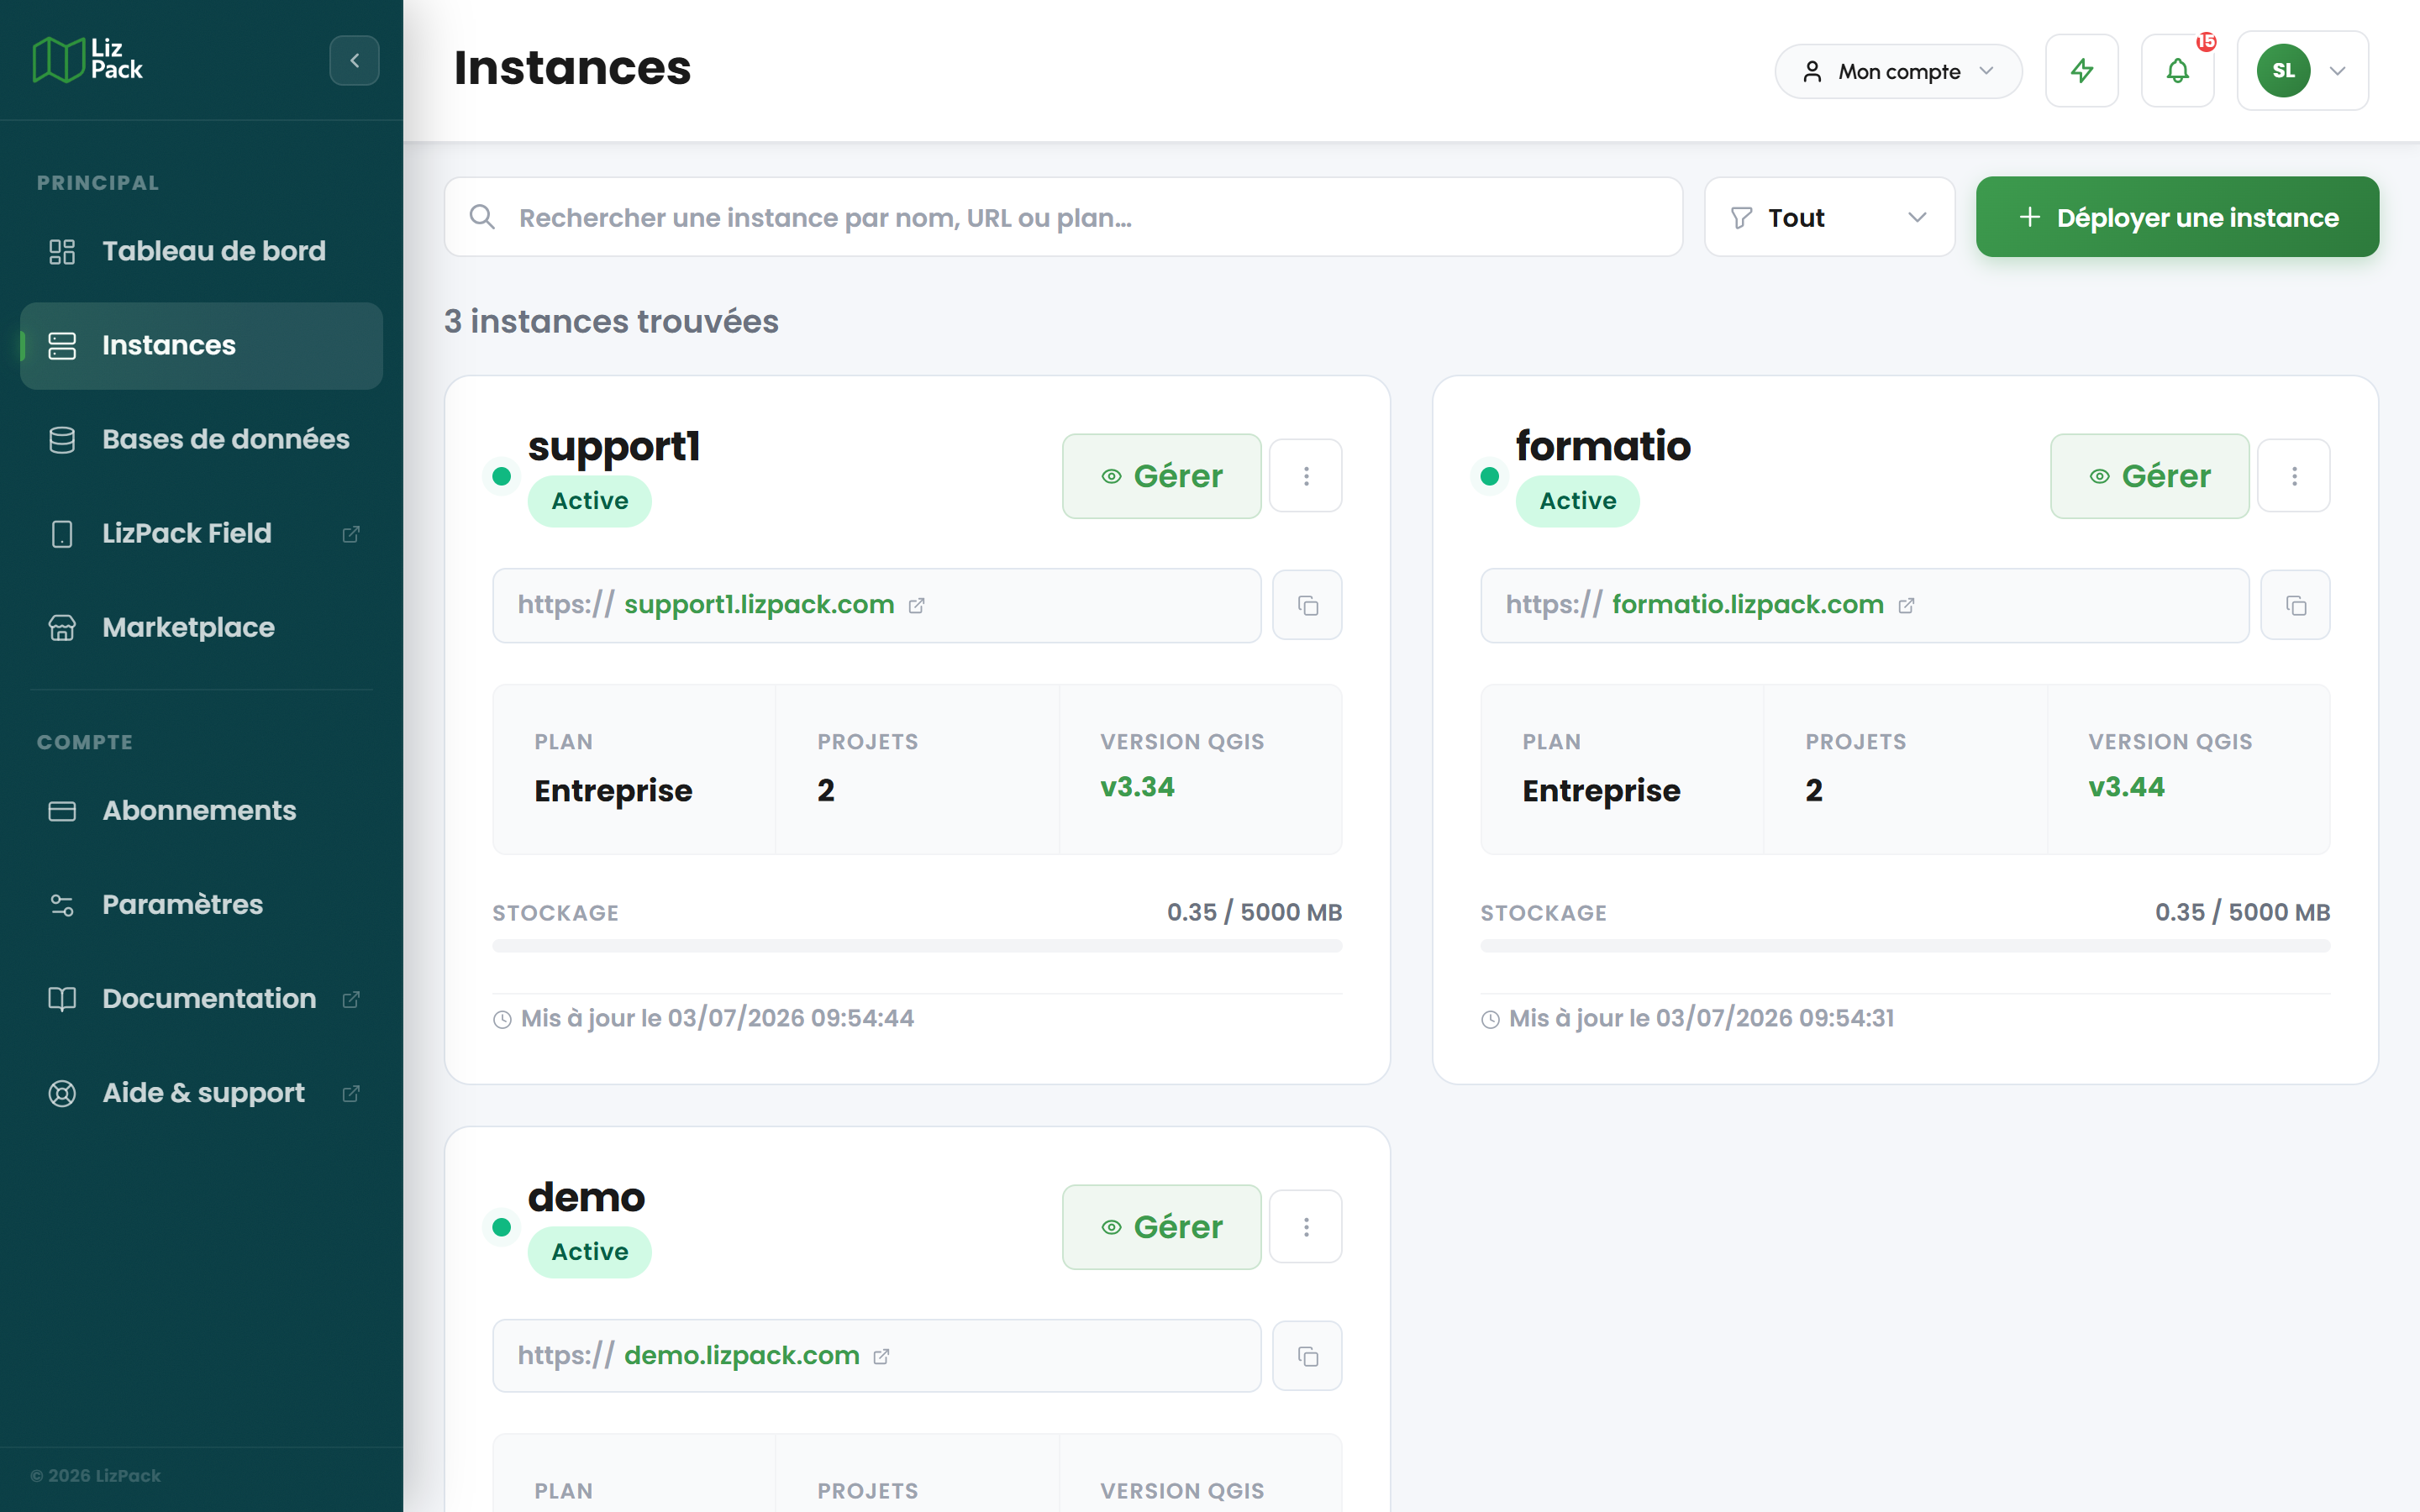
Task: Expand the user menu chevron beside SL
Action: [x=2337, y=71]
